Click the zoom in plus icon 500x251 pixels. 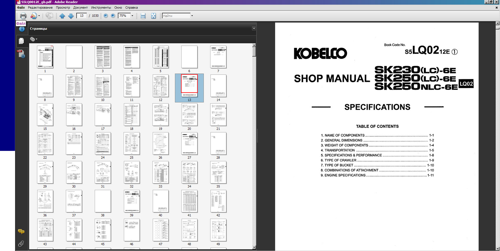(x=113, y=16)
